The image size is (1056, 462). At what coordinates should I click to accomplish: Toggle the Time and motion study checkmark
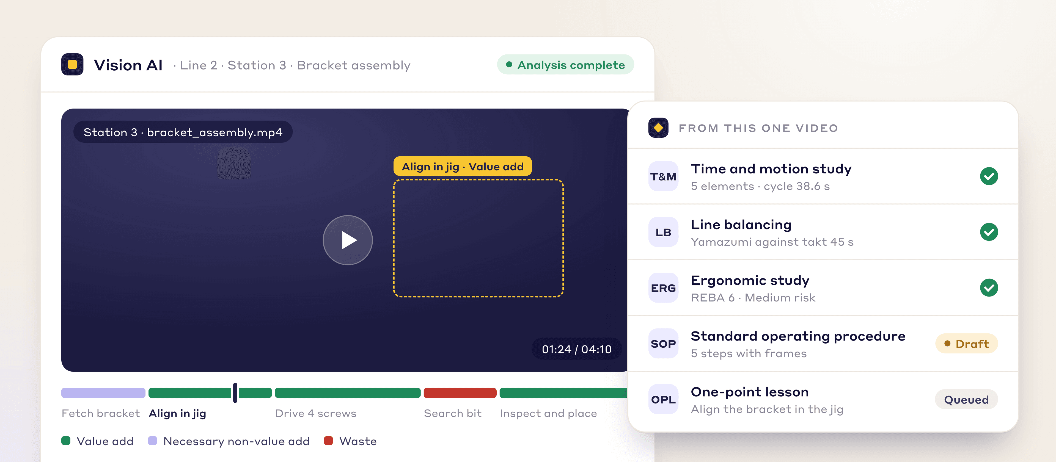pos(988,176)
